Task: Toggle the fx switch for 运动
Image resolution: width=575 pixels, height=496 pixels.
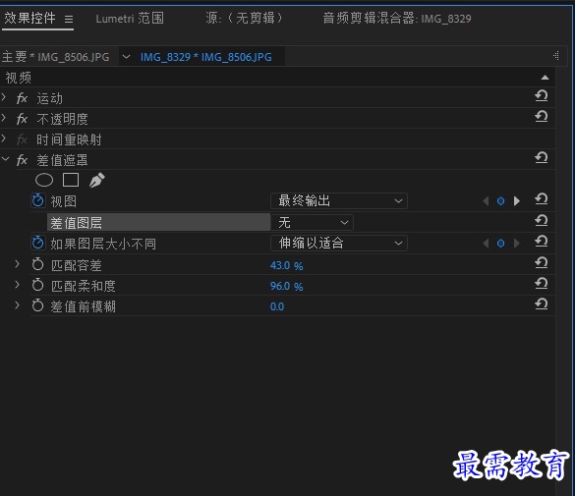Action: (x=22, y=98)
